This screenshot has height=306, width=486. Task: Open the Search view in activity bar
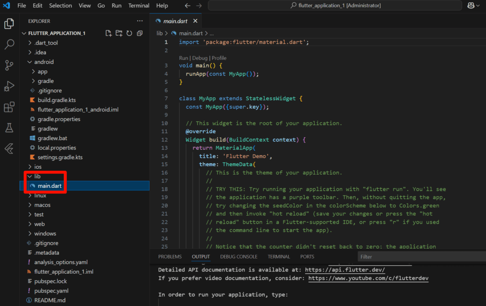point(9,45)
